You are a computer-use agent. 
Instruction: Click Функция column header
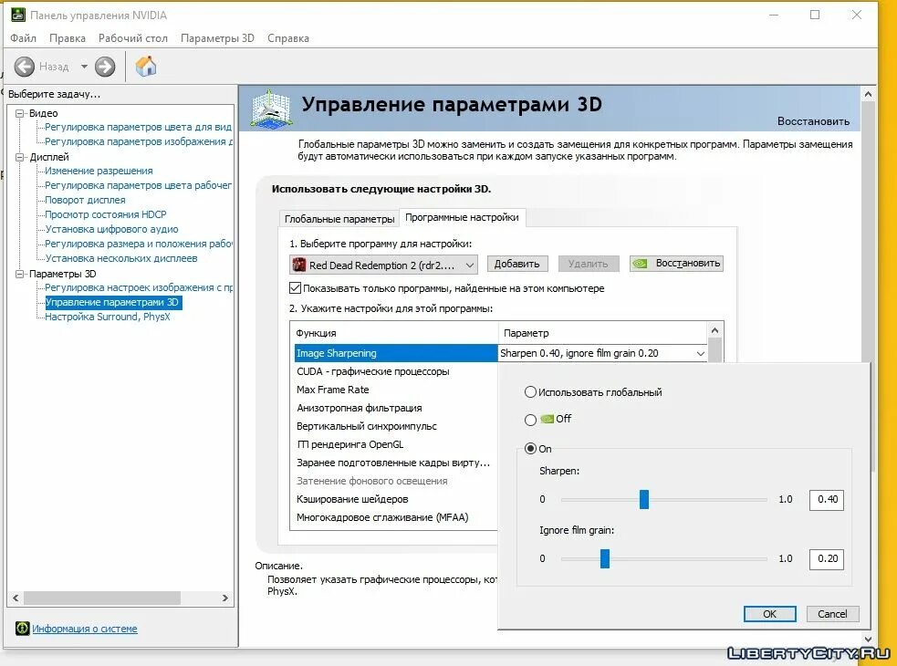[395, 333]
